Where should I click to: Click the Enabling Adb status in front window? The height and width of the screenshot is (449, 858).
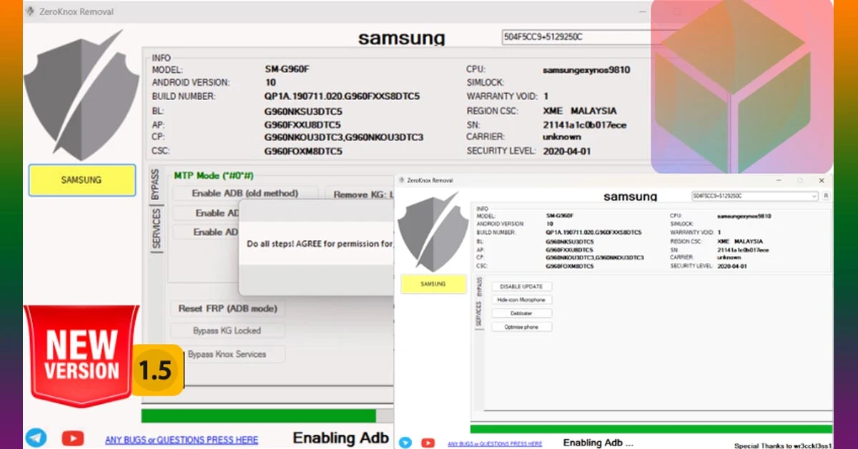pyautogui.click(x=598, y=443)
